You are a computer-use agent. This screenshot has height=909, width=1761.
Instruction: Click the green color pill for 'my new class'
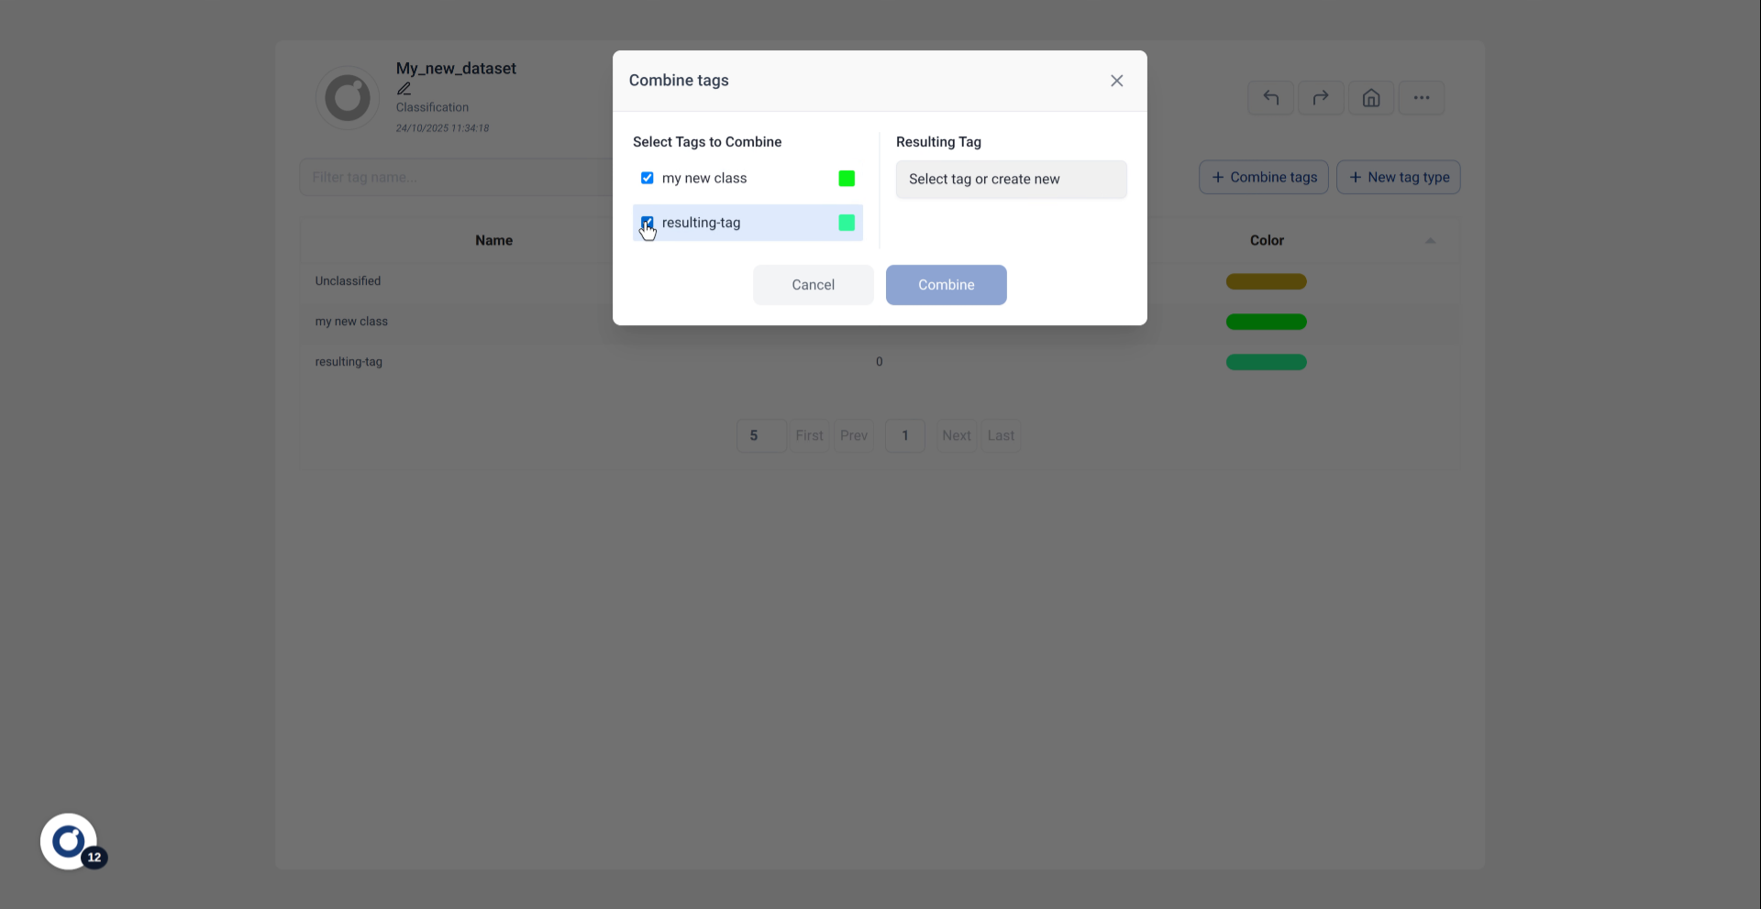[x=1266, y=322]
